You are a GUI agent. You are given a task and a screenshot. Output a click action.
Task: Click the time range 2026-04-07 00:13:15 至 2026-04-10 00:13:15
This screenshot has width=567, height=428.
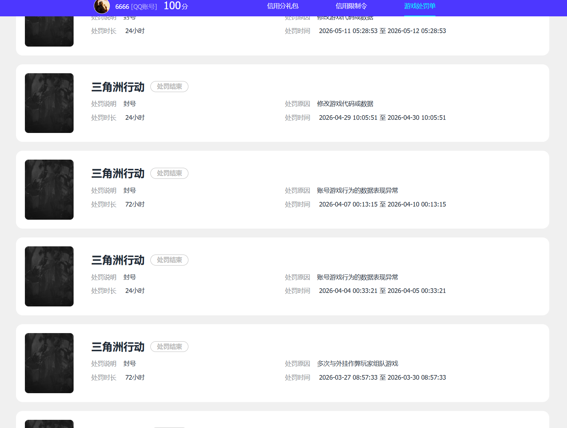click(383, 204)
